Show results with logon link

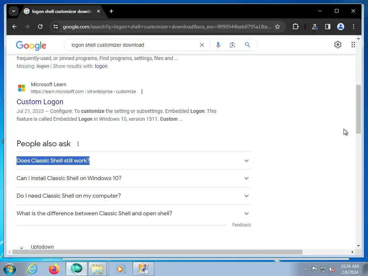[x=101, y=66]
